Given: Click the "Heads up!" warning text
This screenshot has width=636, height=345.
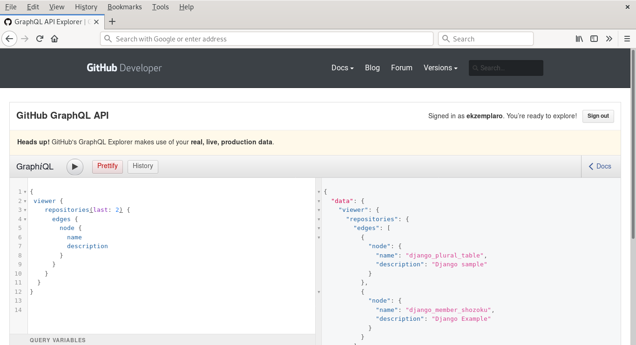Looking at the screenshot, I should coord(34,142).
